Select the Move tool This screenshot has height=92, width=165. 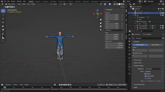pos(3,19)
